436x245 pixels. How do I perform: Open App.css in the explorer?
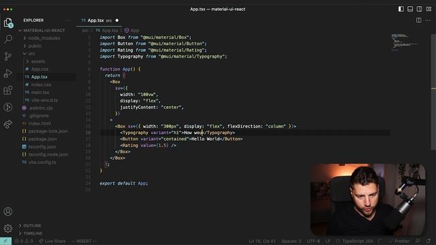40,69
